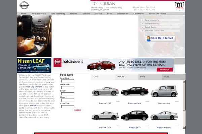The height and width of the screenshot is (134, 202).
Task: Click the red Altima on holiday banner
Action: (101, 65)
